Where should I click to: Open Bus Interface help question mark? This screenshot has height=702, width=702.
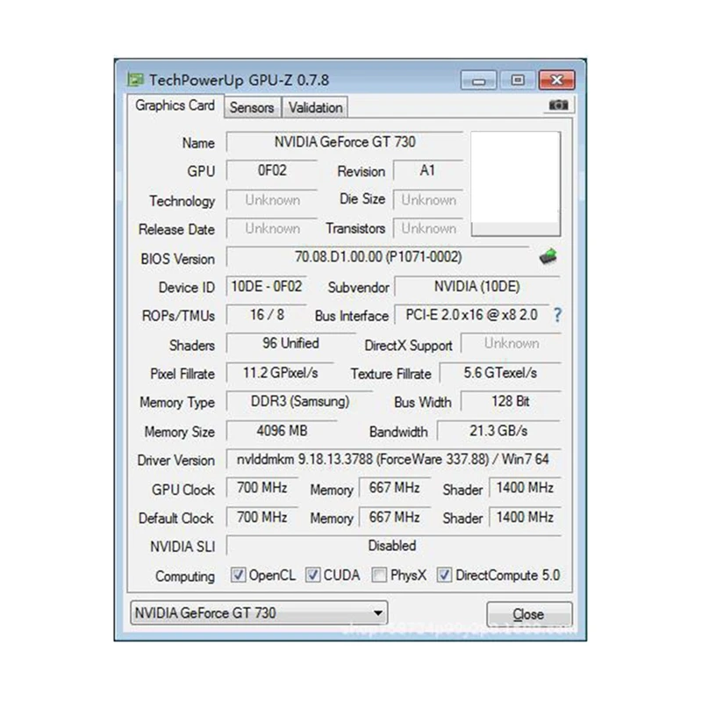coord(557,315)
